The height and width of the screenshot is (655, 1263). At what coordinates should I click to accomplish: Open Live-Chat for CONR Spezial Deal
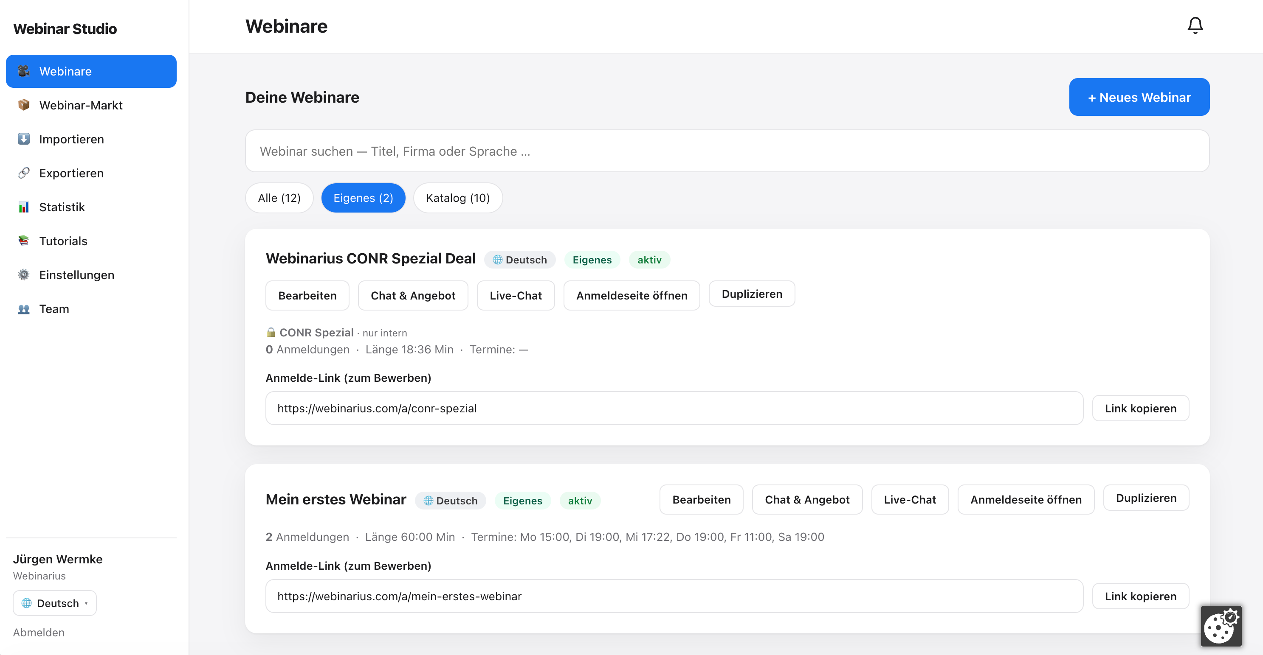(x=516, y=295)
